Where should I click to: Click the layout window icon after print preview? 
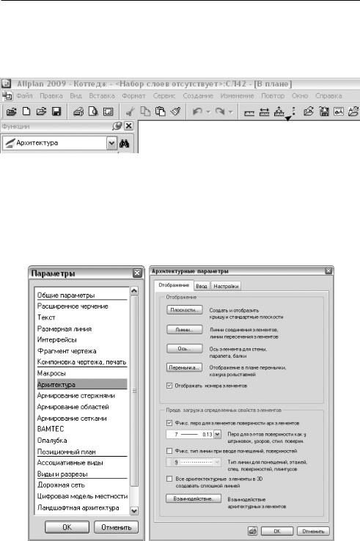(108, 111)
